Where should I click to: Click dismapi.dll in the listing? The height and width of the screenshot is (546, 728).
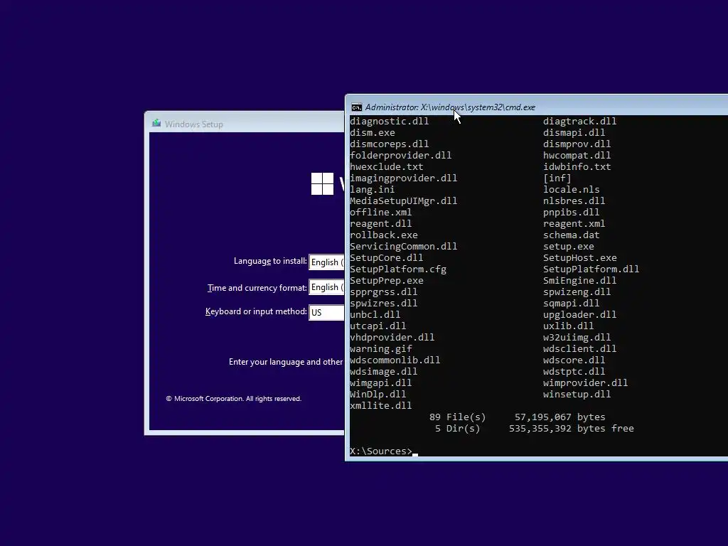(574, 133)
